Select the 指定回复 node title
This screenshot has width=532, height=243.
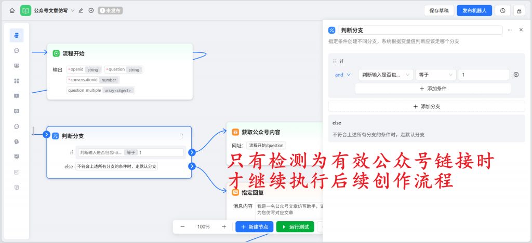pos(252,192)
